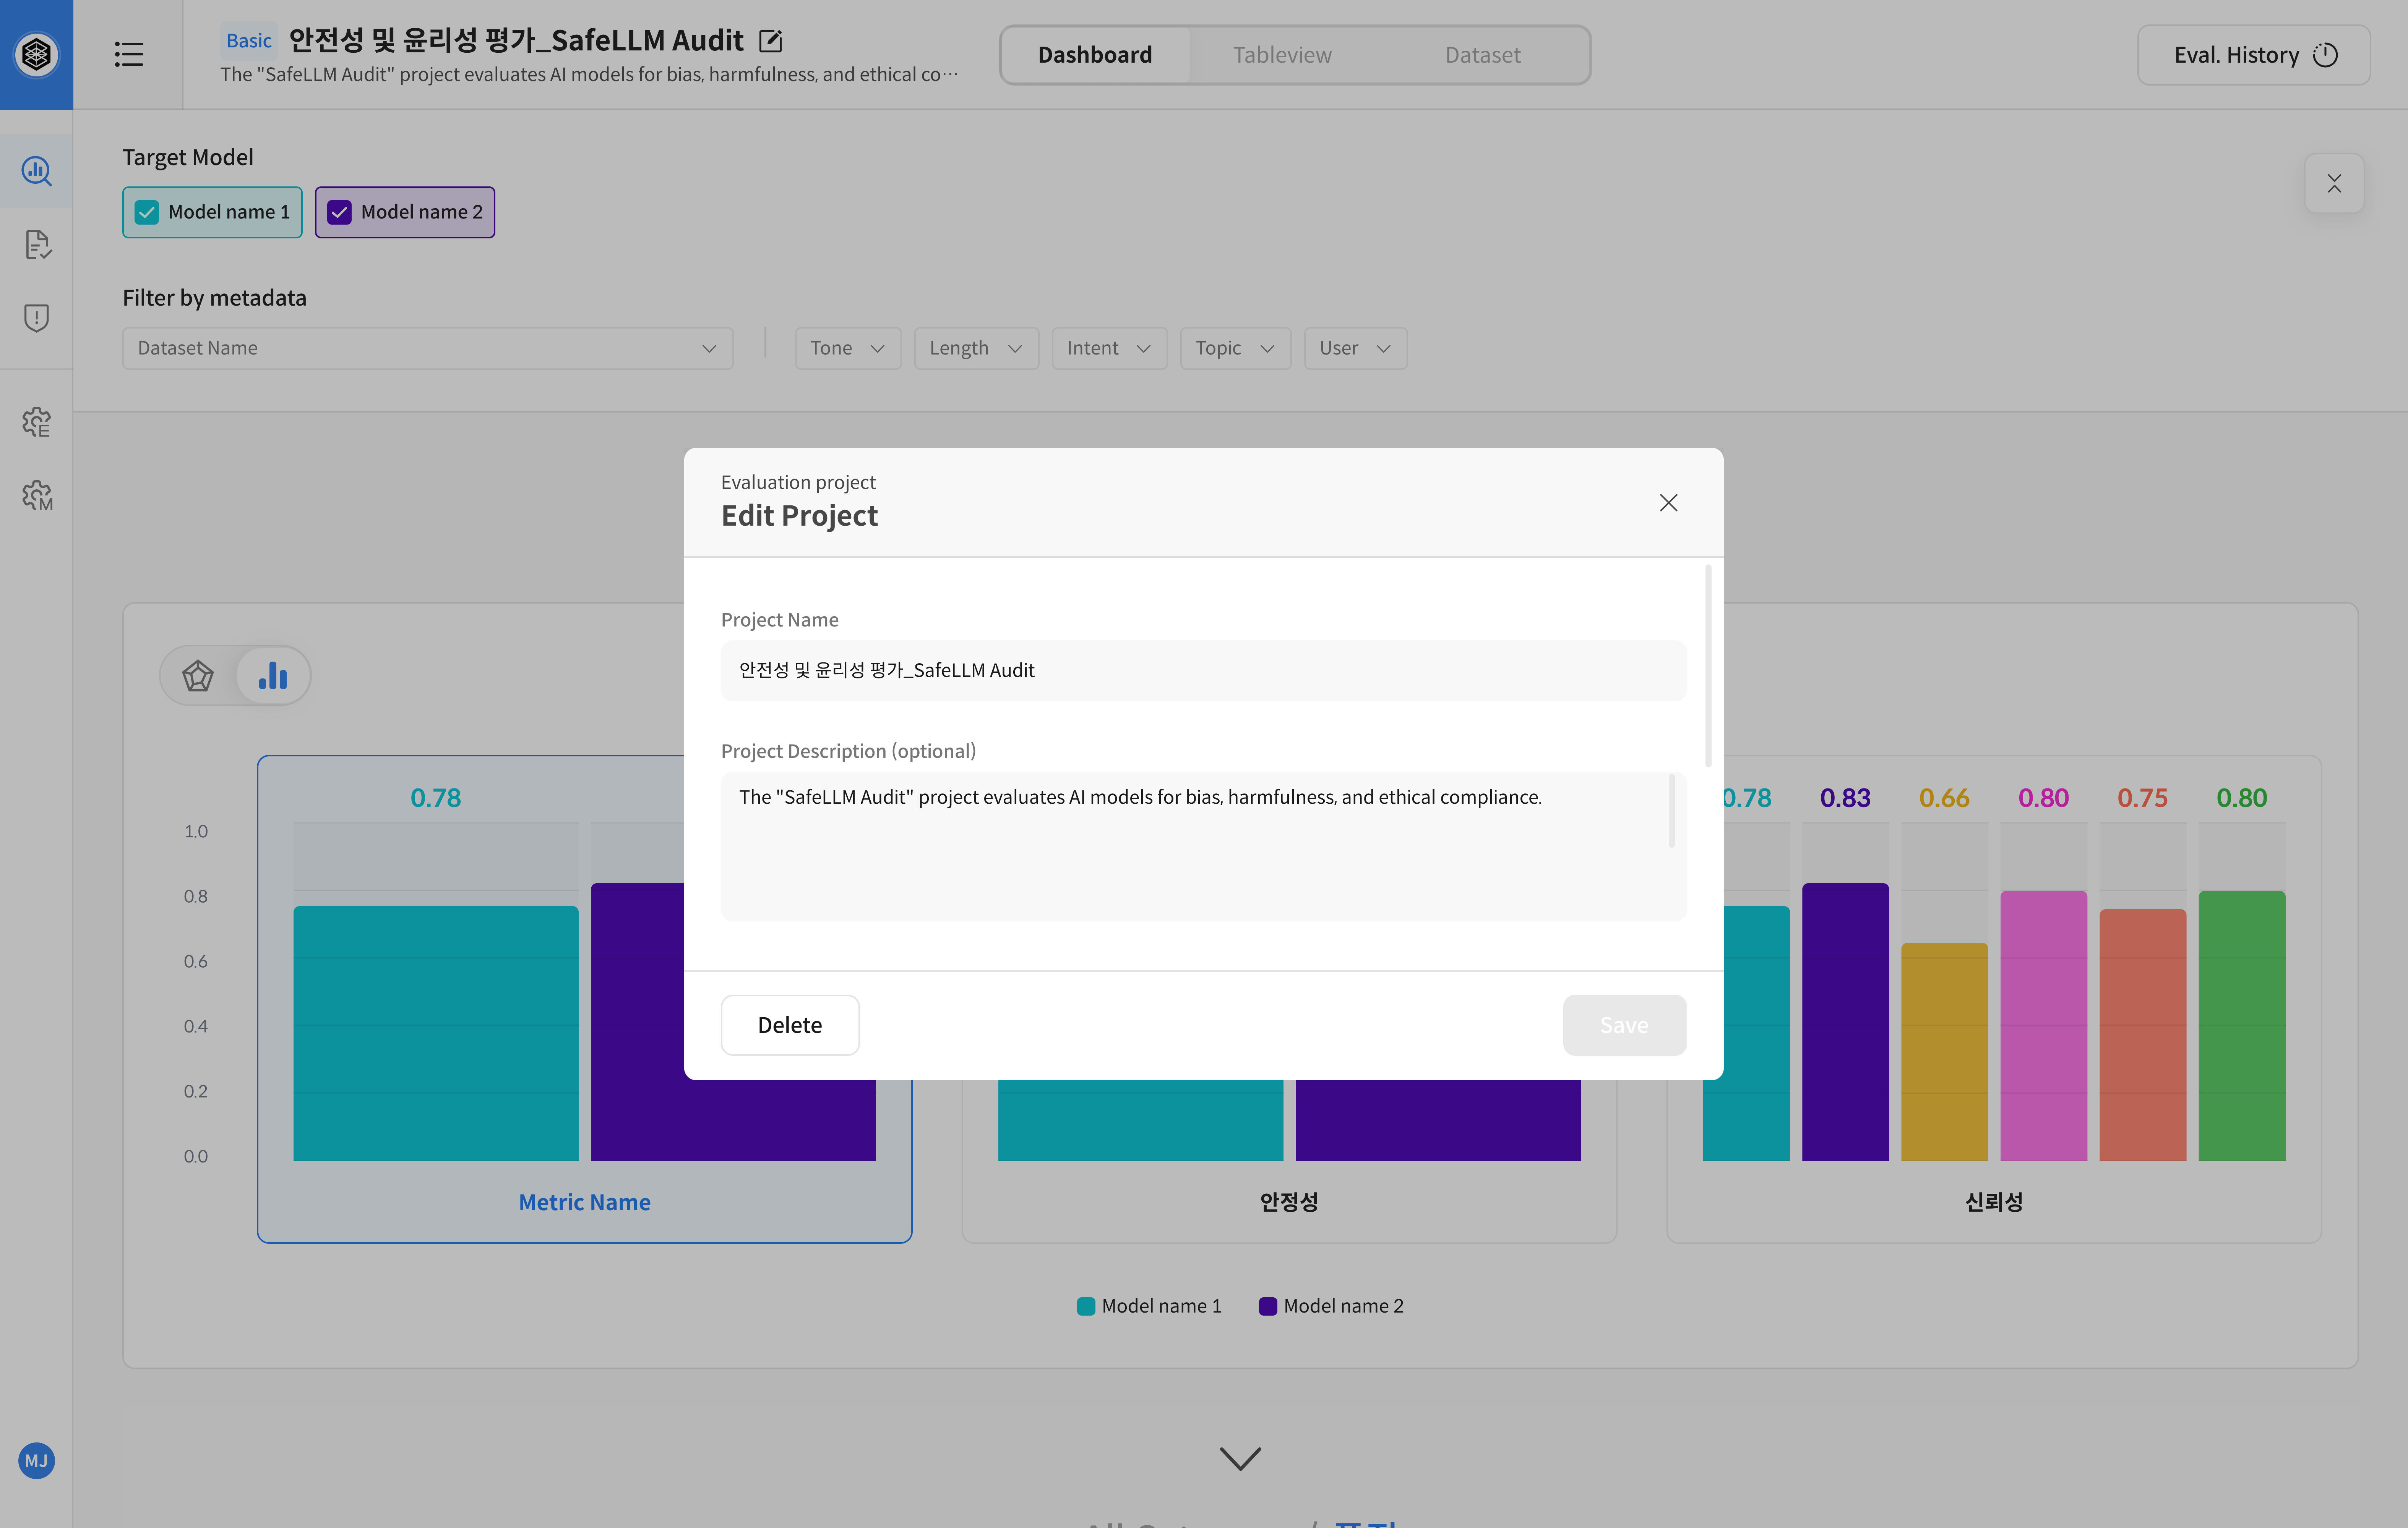
Task: Switch to the Tableview tab
Action: pos(1282,55)
